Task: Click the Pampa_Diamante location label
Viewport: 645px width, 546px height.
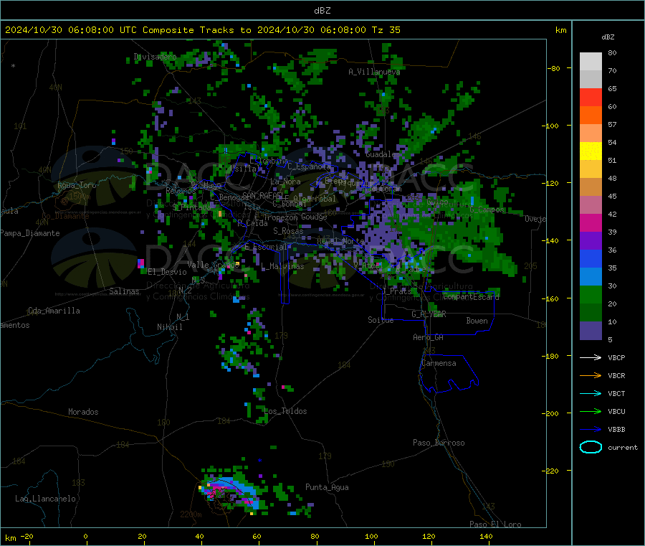Action: [x=30, y=233]
